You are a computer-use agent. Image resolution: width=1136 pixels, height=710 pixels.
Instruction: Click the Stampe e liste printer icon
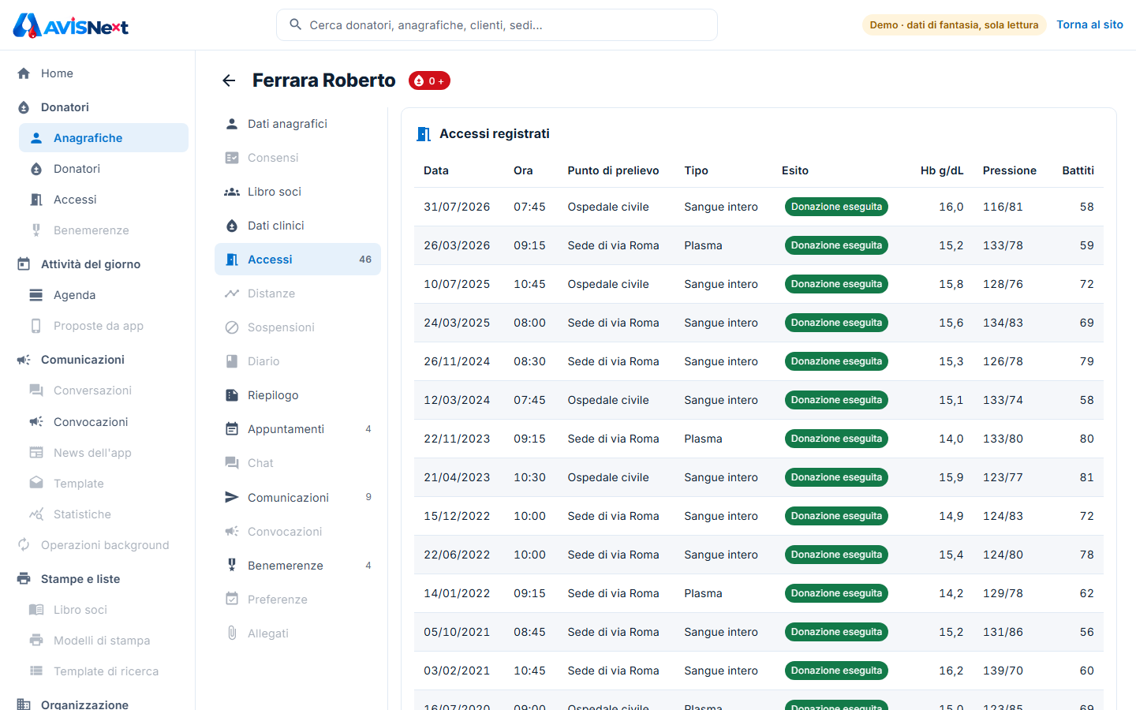[24, 579]
